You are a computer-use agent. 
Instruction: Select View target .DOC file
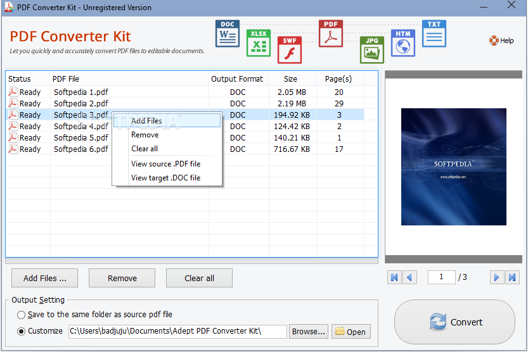pos(167,178)
